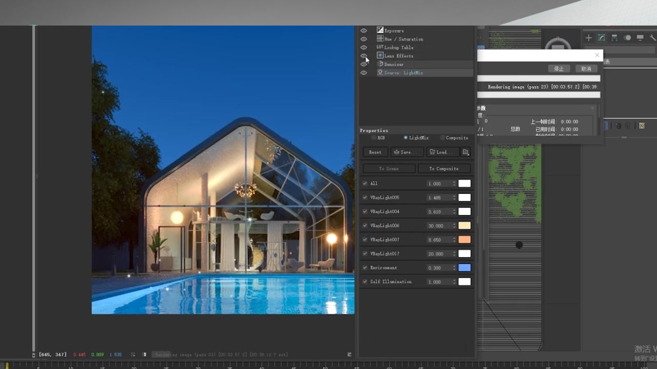The image size is (657, 369).
Task: Open the Load options dropdown
Action: tap(442, 152)
